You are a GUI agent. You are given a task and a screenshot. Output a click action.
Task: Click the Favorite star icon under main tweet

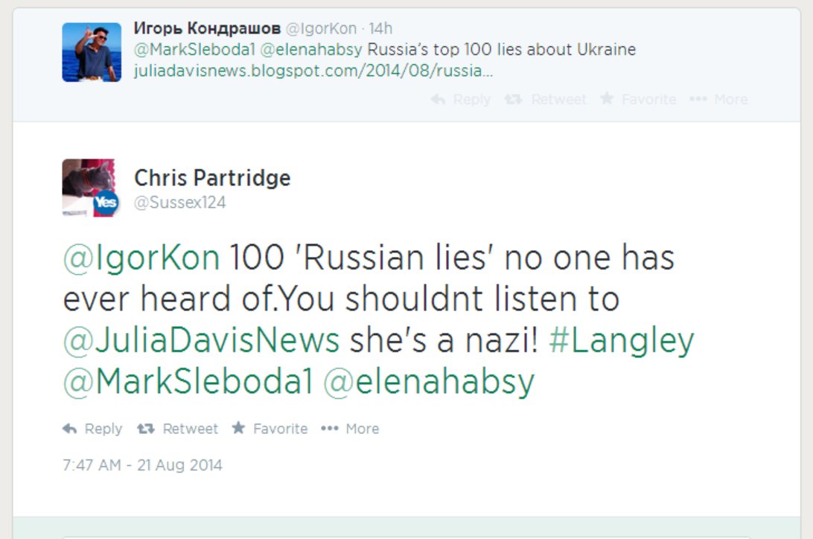tap(238, 428)
